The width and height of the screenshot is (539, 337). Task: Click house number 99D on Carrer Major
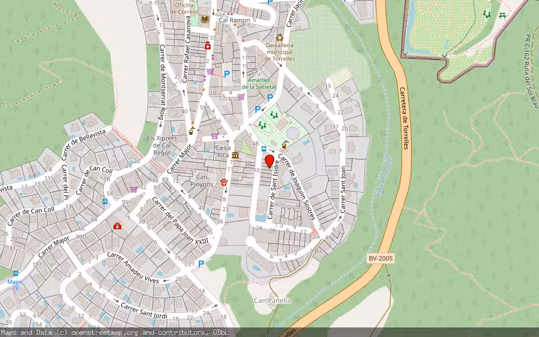click(81, 236)
